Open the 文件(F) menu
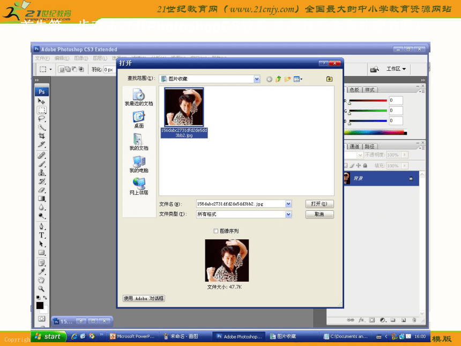 [x=42, y=58]
